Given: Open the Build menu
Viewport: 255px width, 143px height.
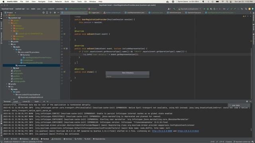Looking at the screenshot, I should pyautogui.click(x=67, y=2).
